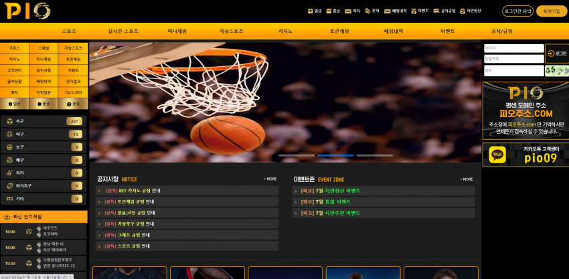Open the 19:30 수원삼성블루윙즈 match
The height and width of the screenshot is (279, 569).
coord(44,263)
